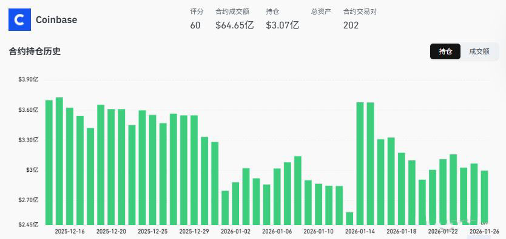Click the 2026-01-06 date label
The width and height of the screenshot is (506, 239).
coord(277,232)
